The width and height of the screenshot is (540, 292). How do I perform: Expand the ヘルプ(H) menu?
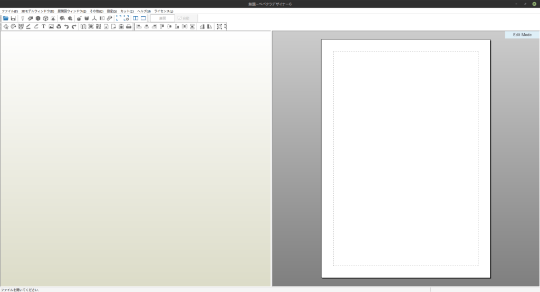(x=143, y=11)
